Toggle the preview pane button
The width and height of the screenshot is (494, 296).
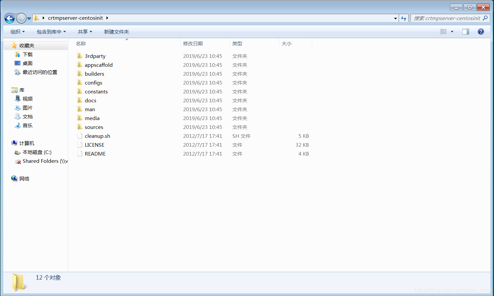coord(466,32)
